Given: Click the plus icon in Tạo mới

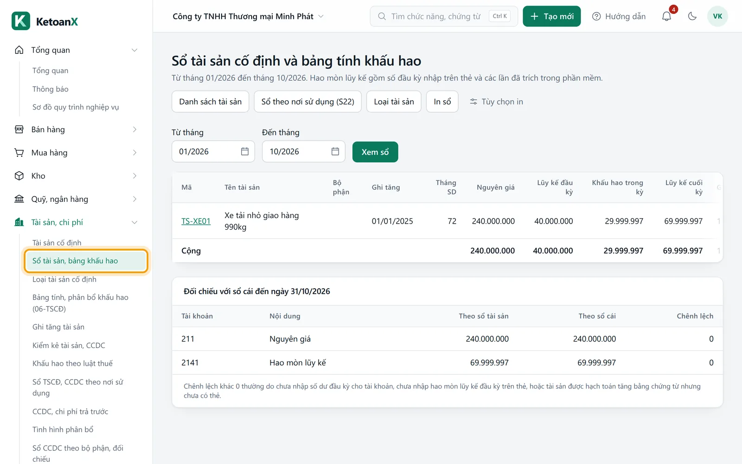Looking at the screenshot, I should coord(534,16).
